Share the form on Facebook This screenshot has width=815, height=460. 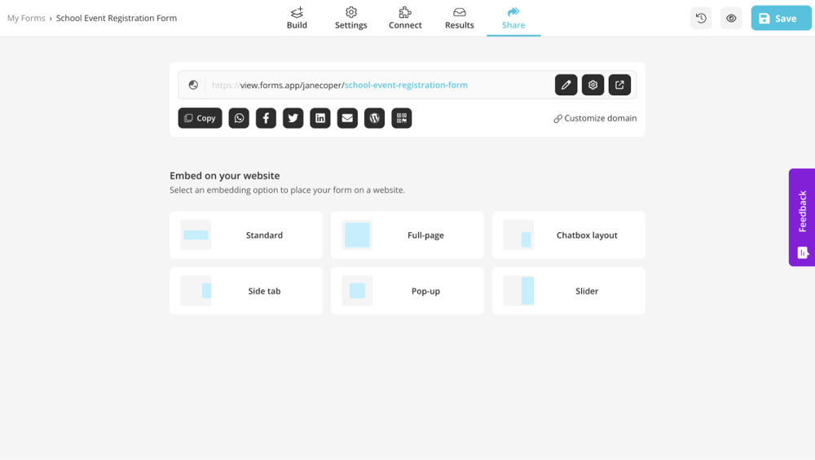point(266,118)
